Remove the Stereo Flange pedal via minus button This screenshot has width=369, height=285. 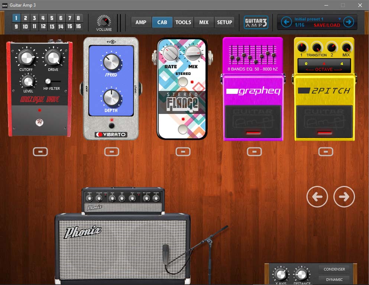point(183,152)
